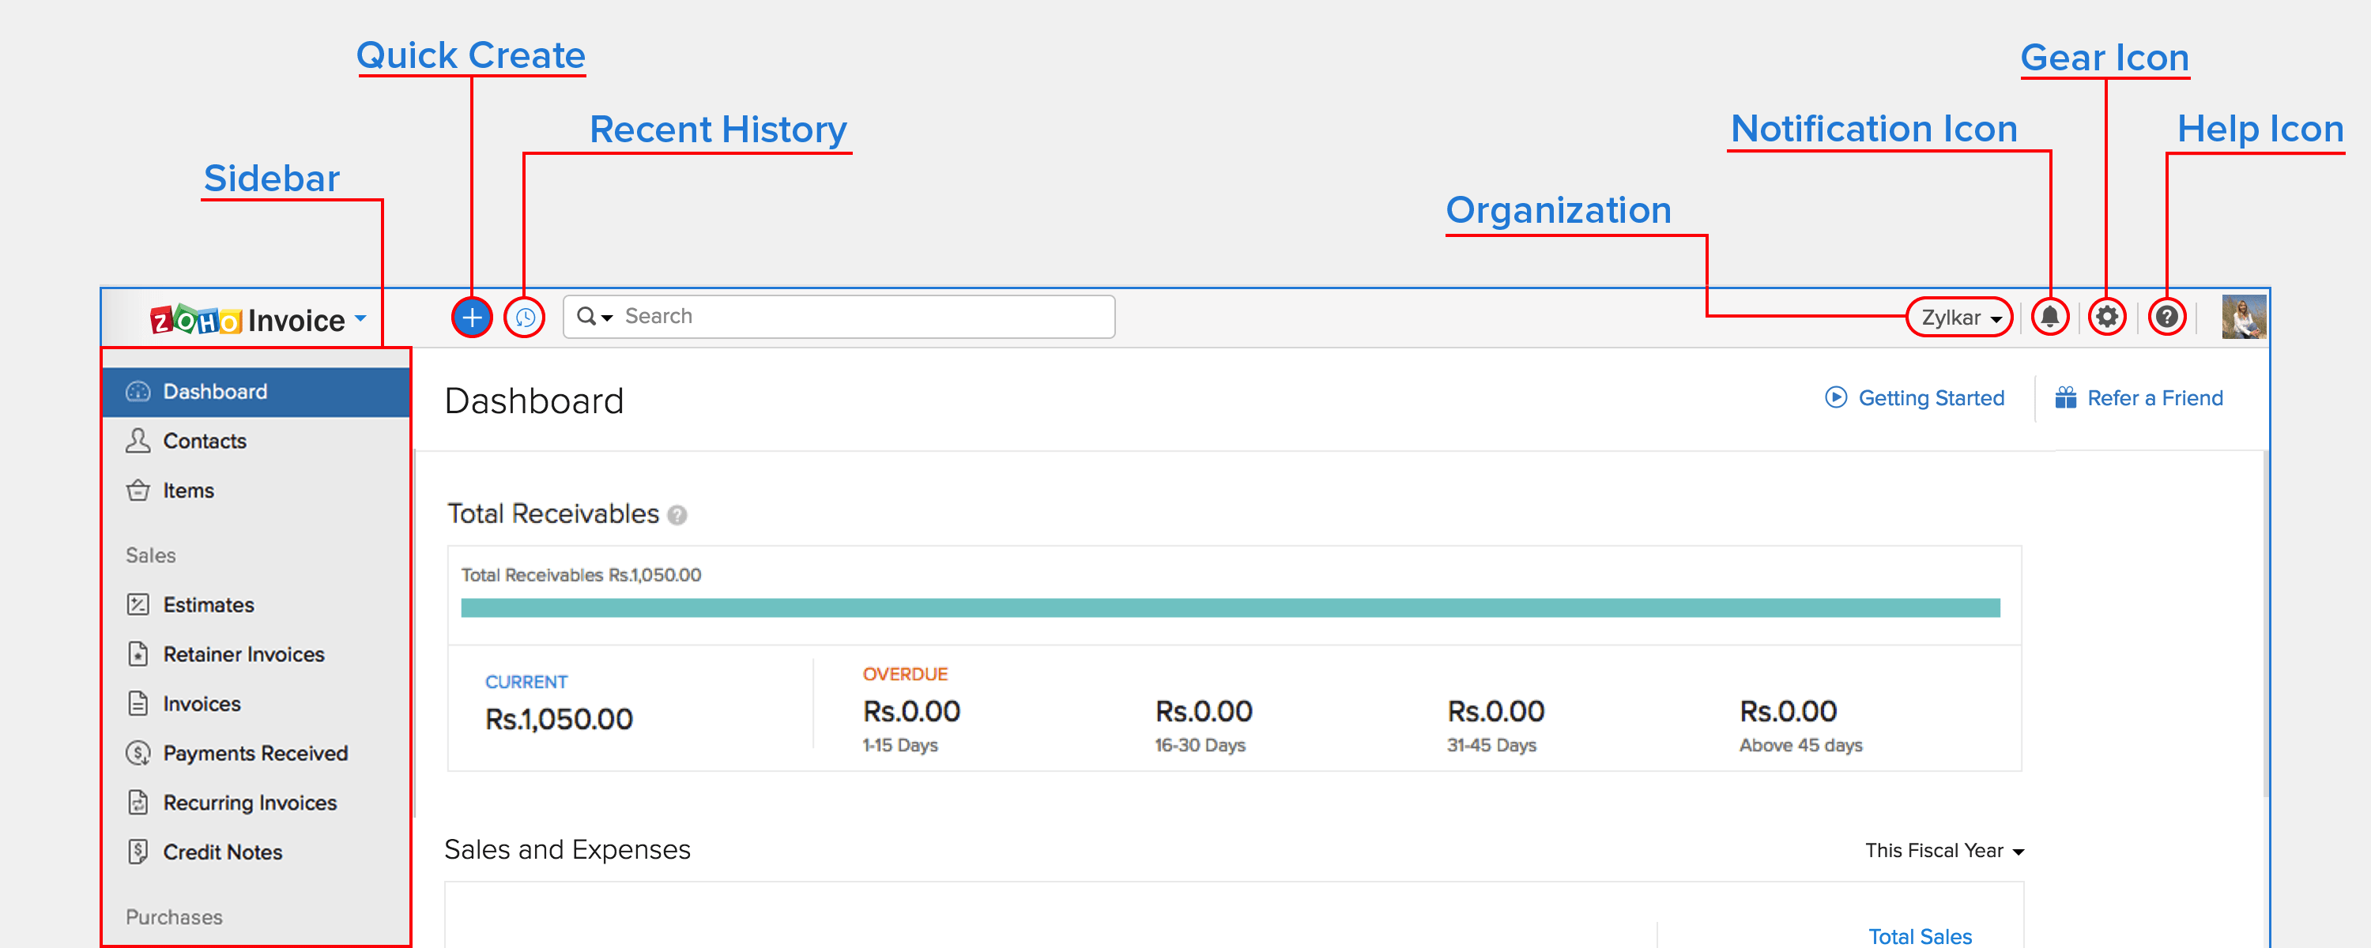Expand the search filter dropdown arrow
Viewport: 2371px width, 948px height.
click(x=608, y=318)
